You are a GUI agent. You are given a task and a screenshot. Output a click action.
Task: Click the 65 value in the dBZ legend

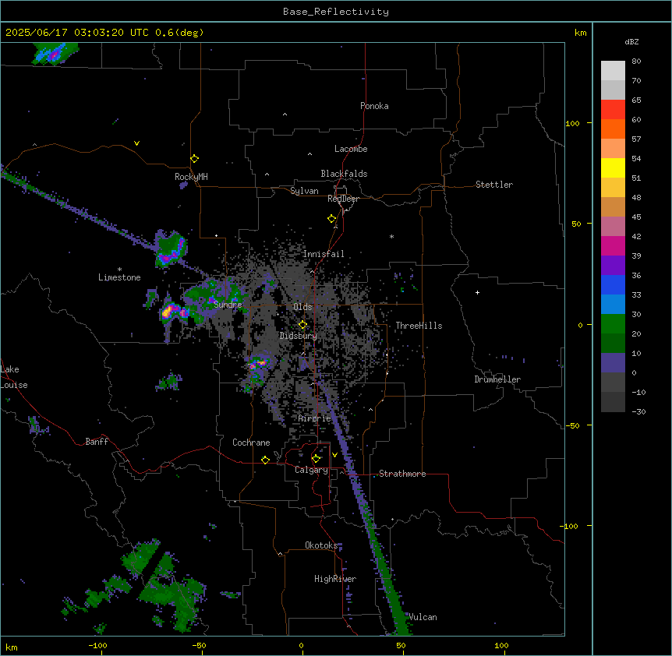tap(636, 101)
